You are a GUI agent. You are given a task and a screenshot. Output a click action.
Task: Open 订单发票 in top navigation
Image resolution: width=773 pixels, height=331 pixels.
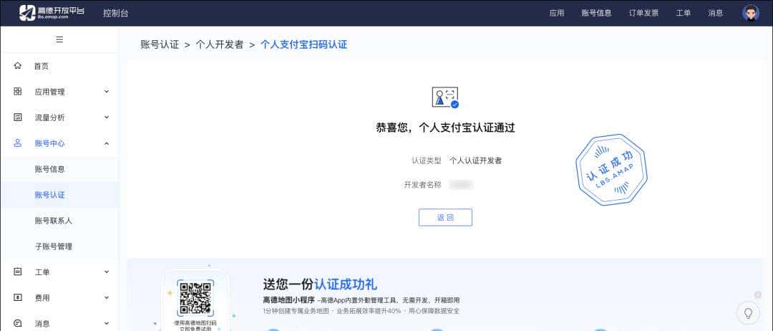(644, 14)
